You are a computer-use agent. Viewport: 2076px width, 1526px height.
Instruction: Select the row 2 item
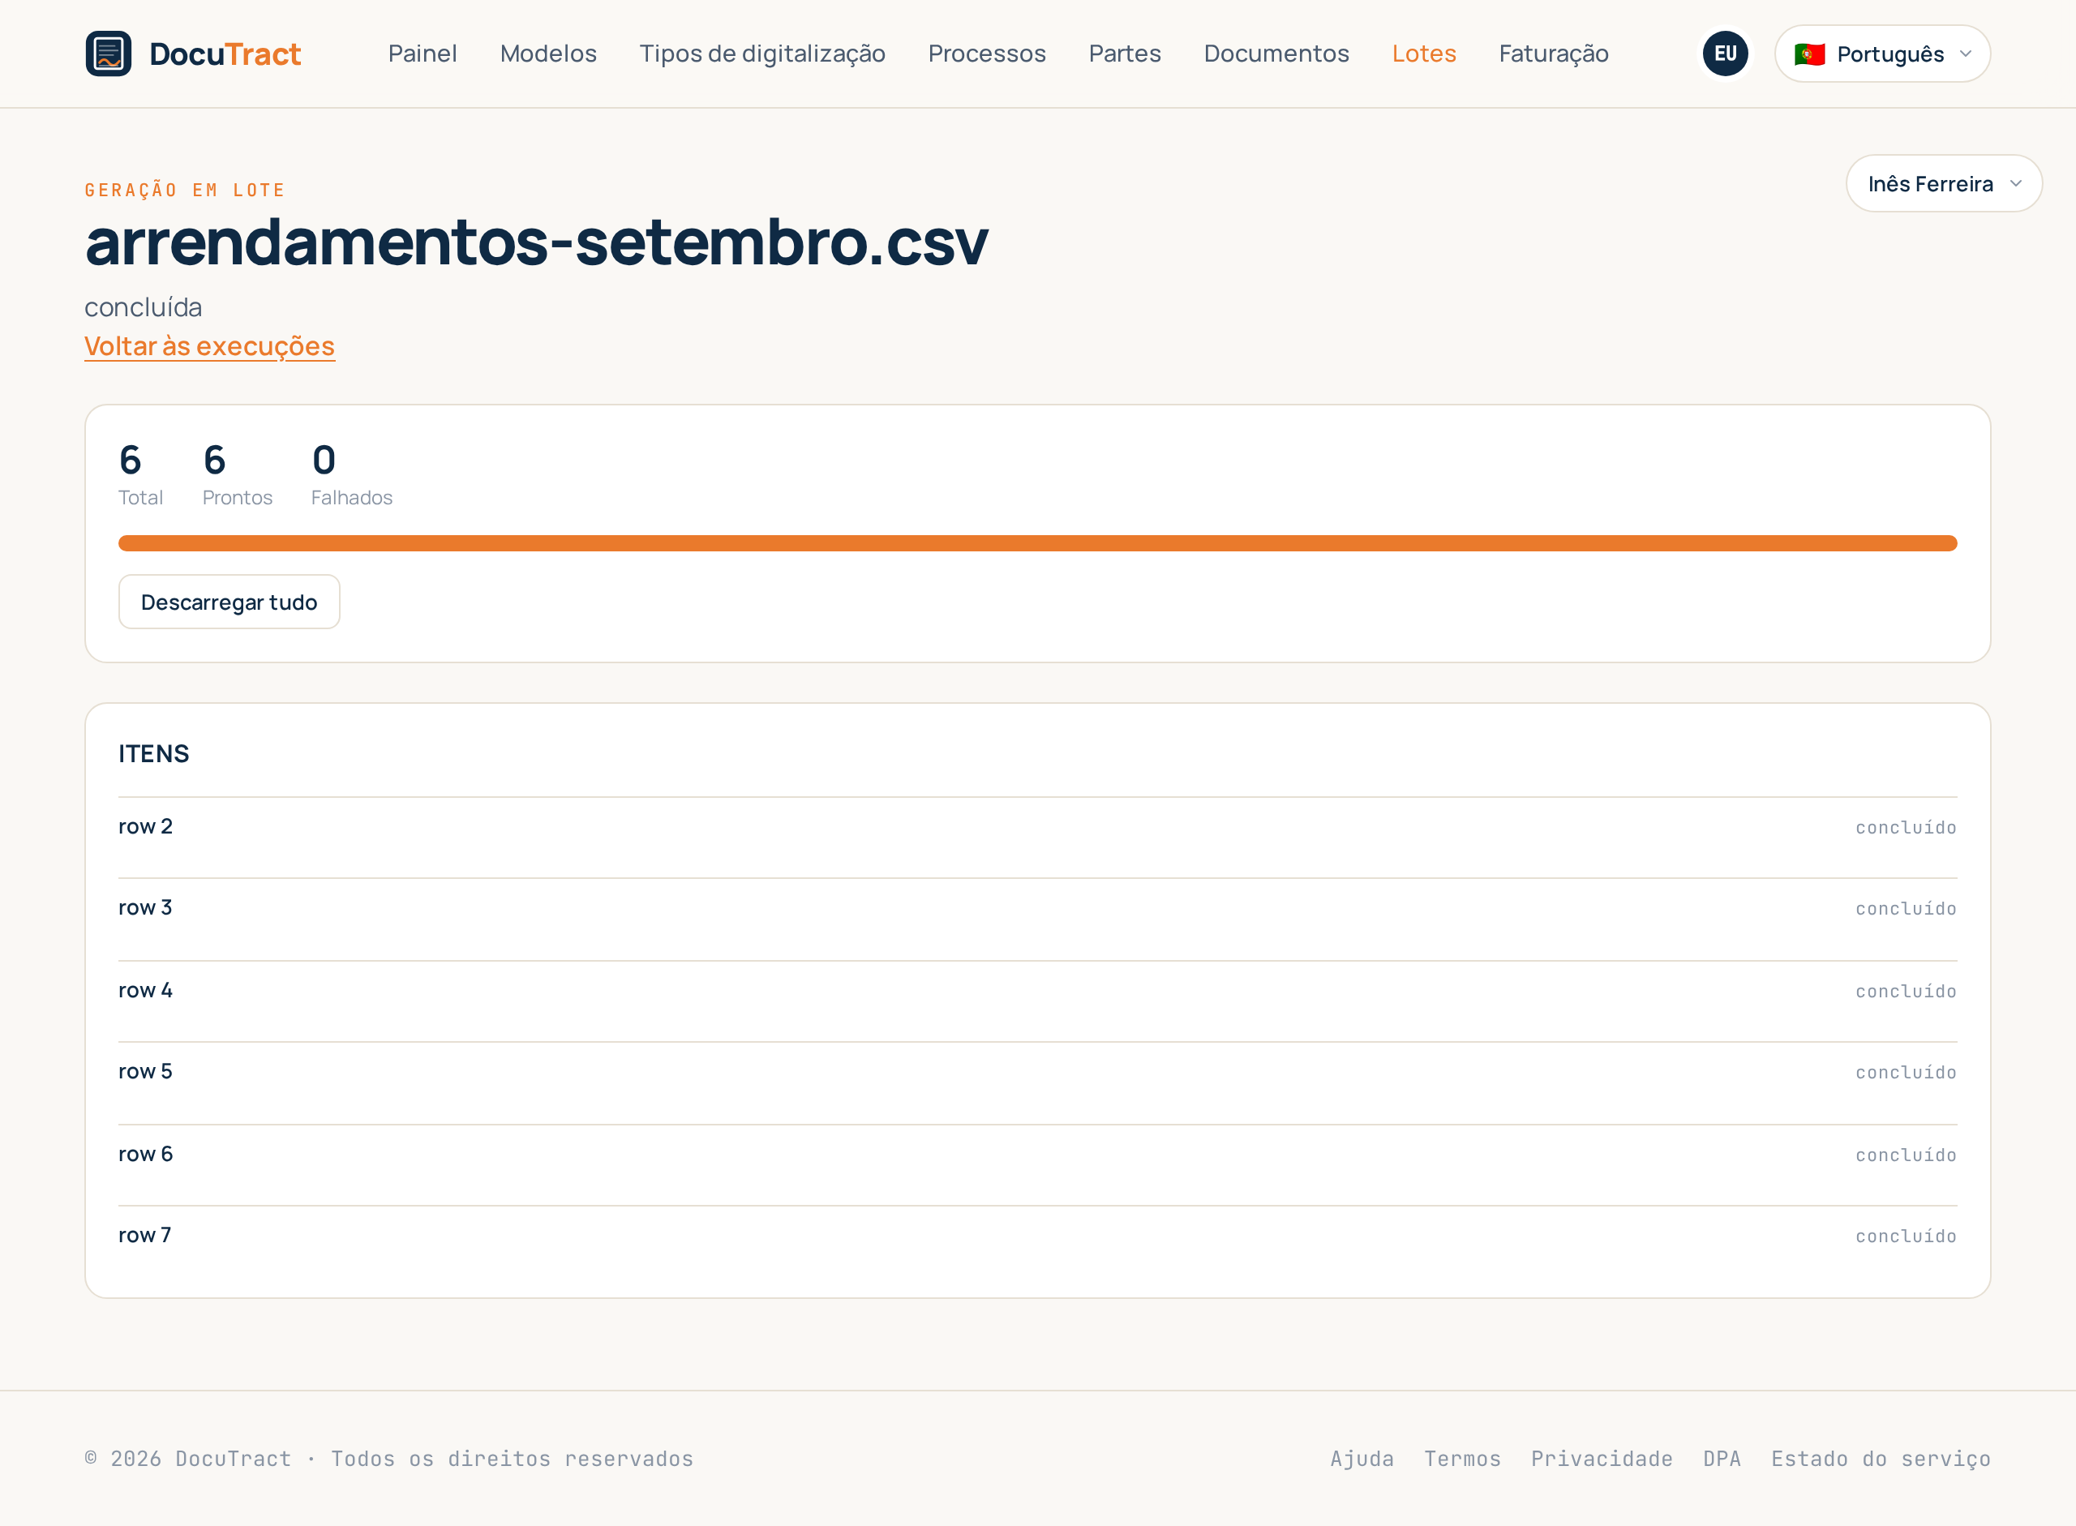coord(1037,837)
